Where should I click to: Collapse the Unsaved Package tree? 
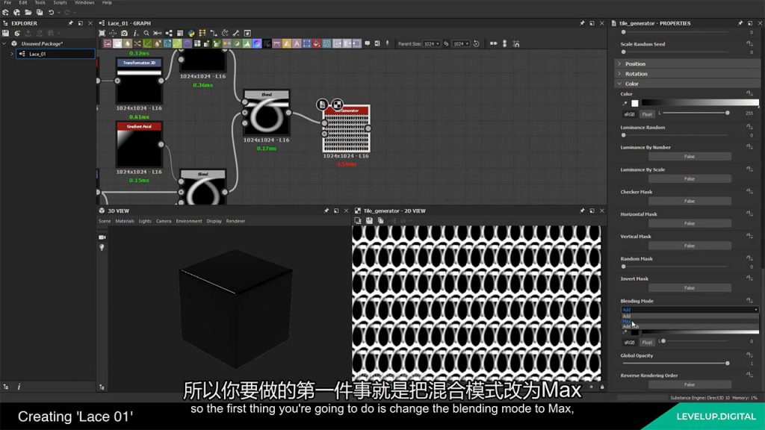[x=5, y=43]
